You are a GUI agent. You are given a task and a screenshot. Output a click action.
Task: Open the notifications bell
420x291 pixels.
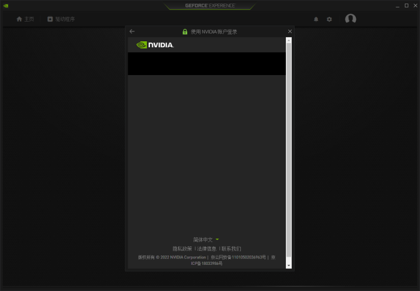(x=316, y=19)
